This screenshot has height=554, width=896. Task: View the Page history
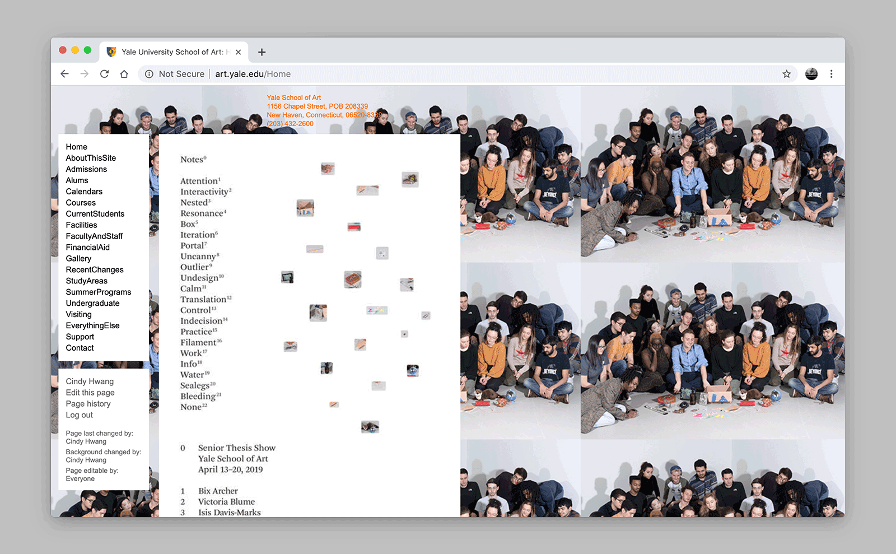click(87, 403)
